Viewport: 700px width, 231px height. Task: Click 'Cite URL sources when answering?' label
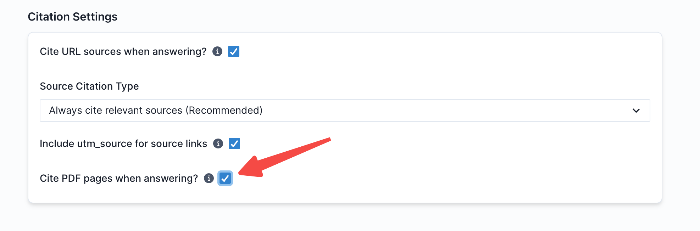click(123, 52)
